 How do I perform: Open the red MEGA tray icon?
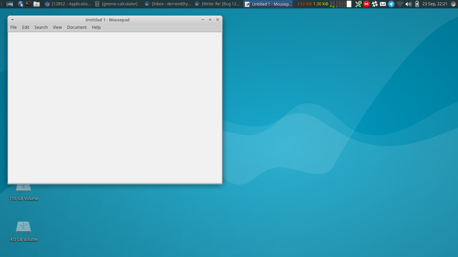[366, 4]
